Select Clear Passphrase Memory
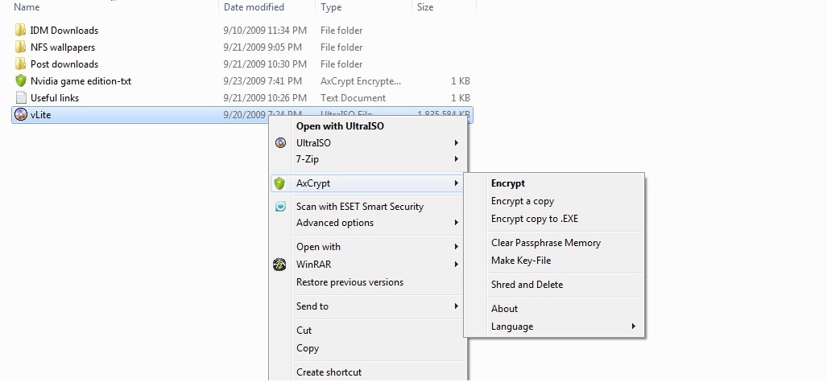This screenshot has width=827, height=382. pos(546,243)
